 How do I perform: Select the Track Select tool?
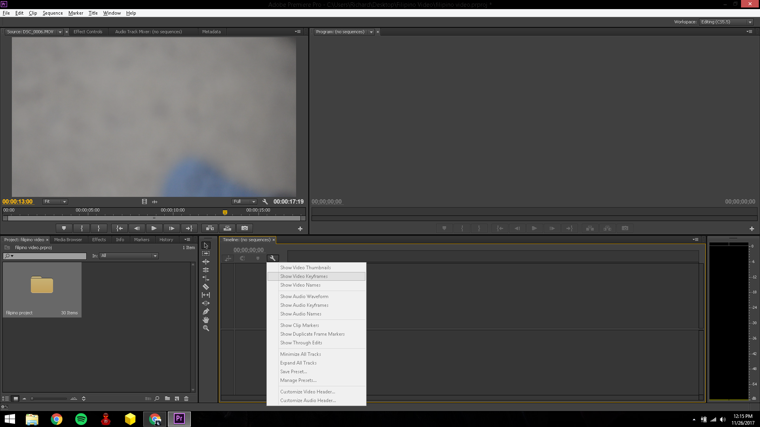tap(206, 253)
